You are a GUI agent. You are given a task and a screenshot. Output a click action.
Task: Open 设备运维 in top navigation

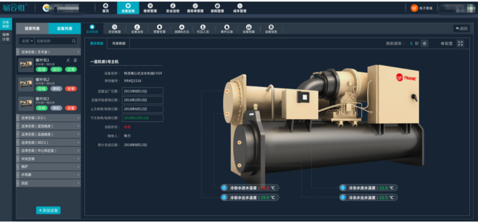(128, 8)
